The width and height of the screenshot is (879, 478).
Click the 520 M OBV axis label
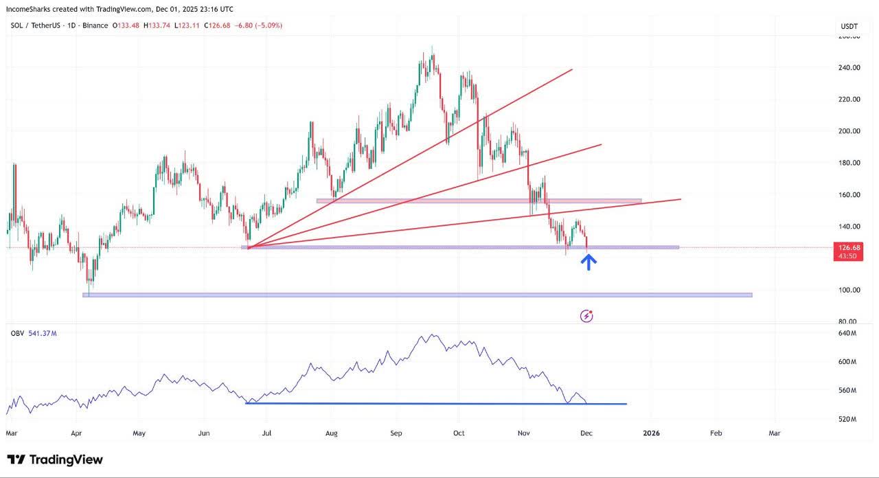(847, 419)
